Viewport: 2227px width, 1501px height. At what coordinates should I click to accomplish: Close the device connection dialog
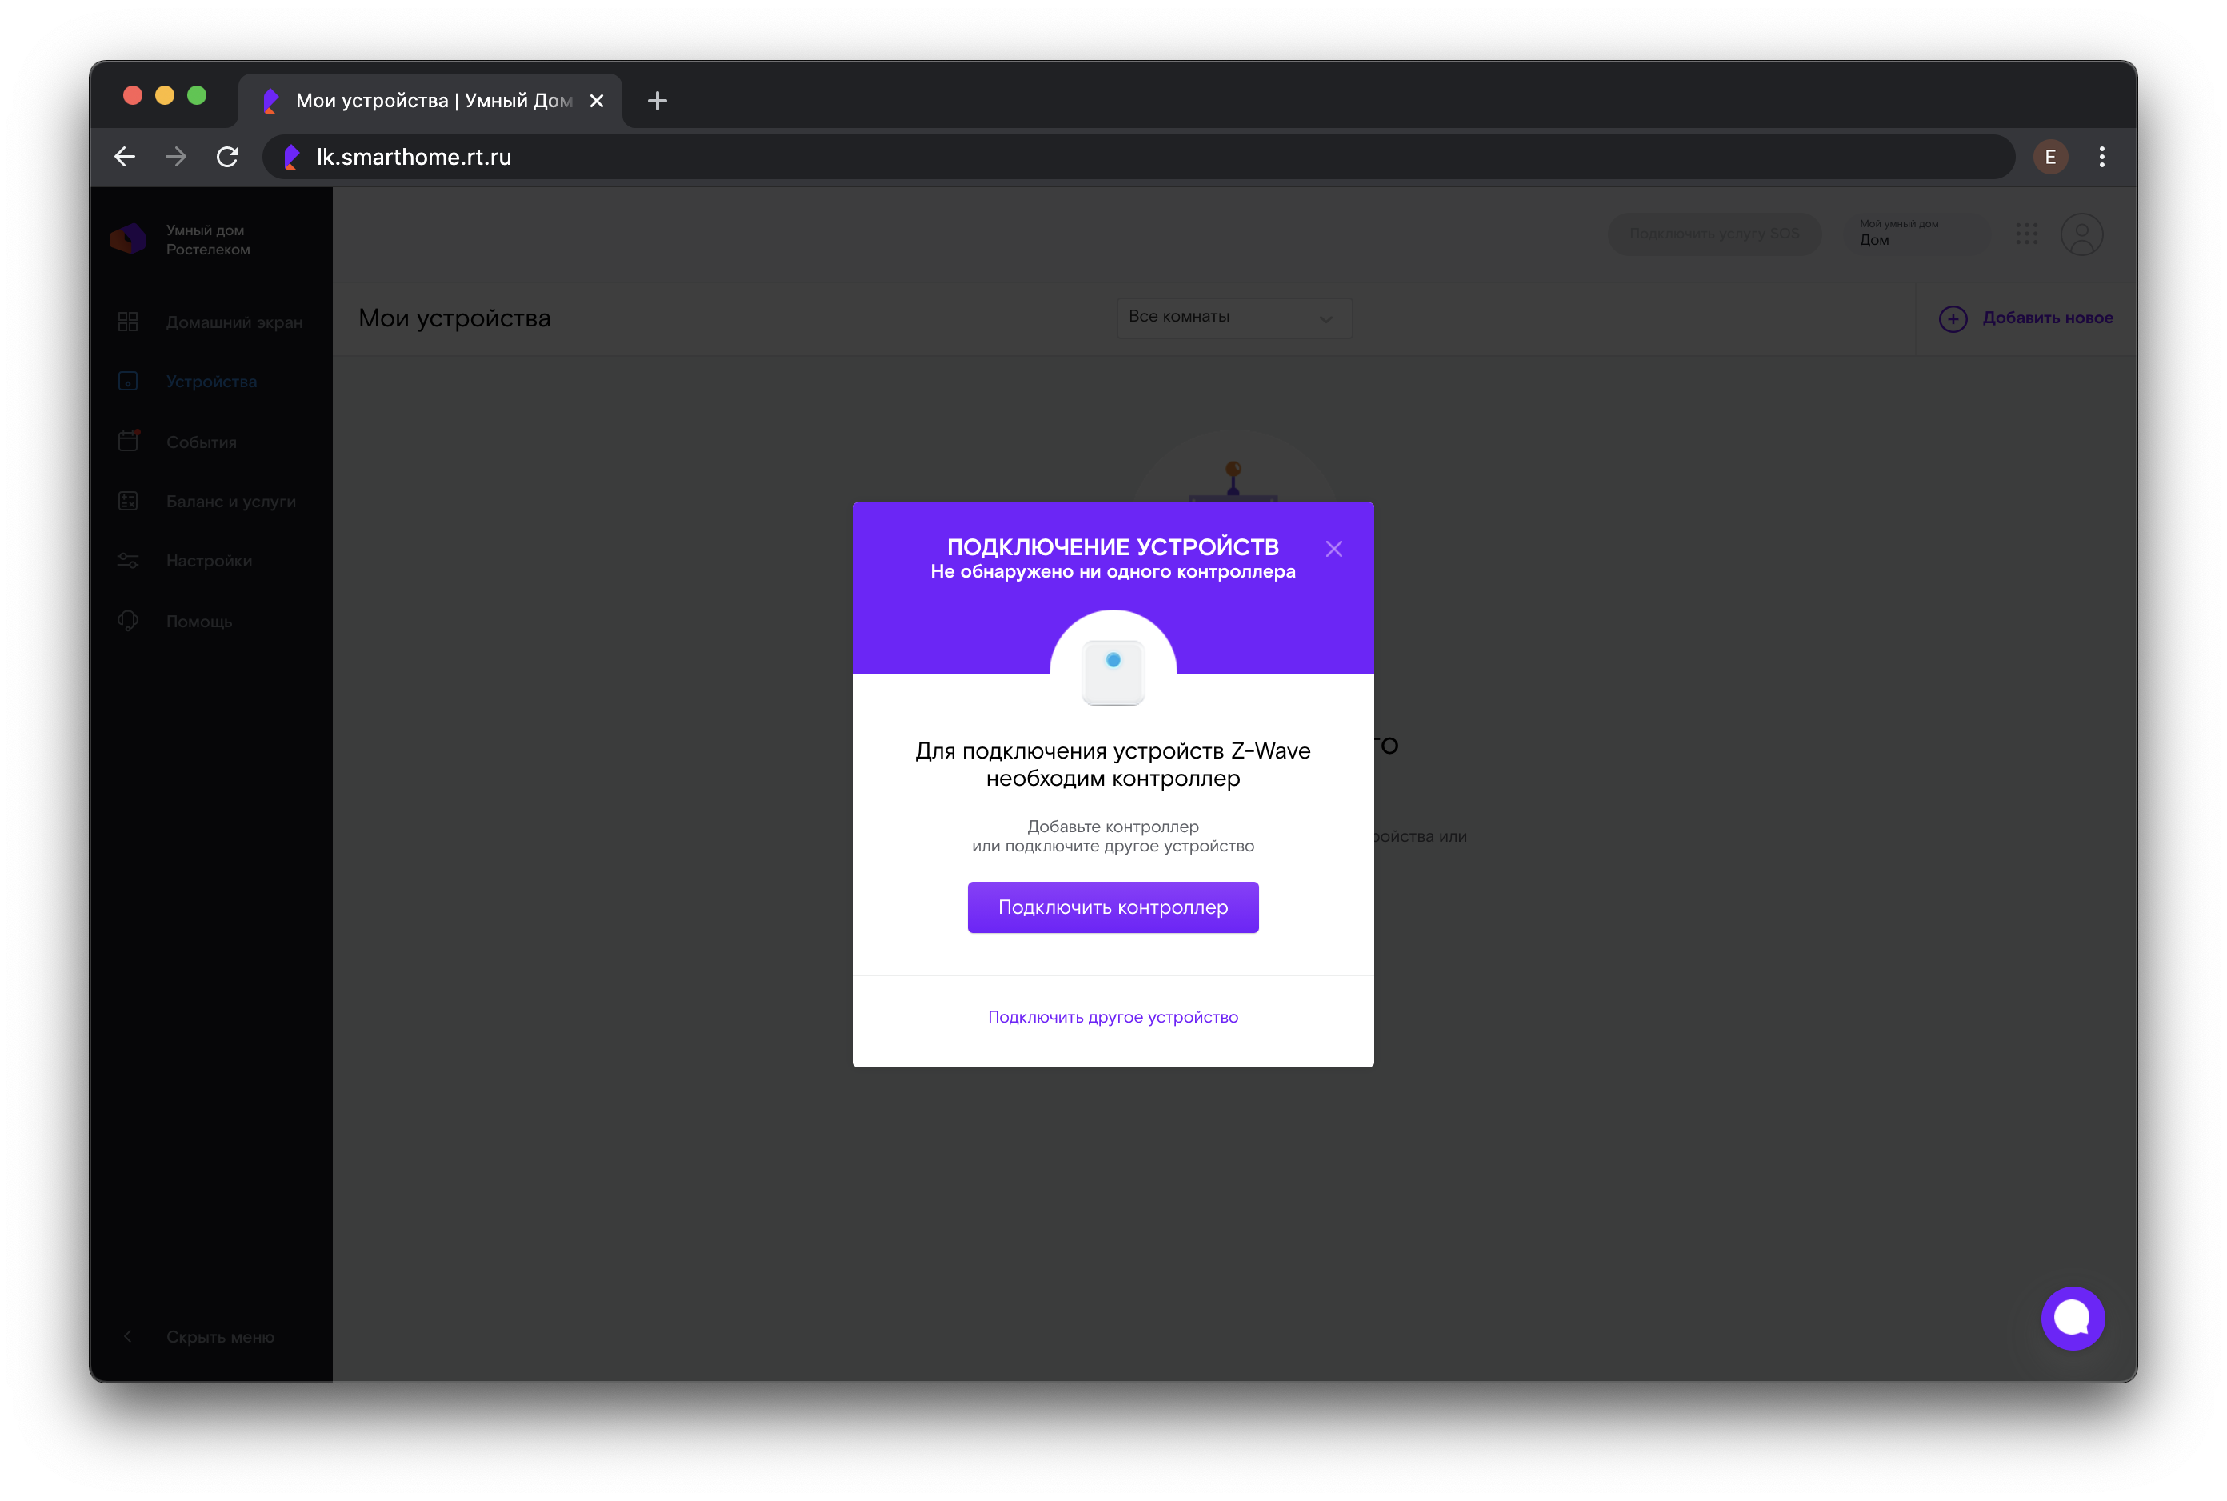point(1333,549)
